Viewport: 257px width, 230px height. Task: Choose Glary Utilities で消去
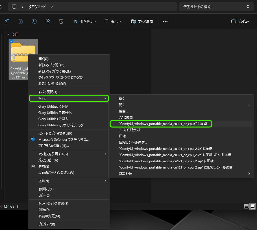(69, 119)
